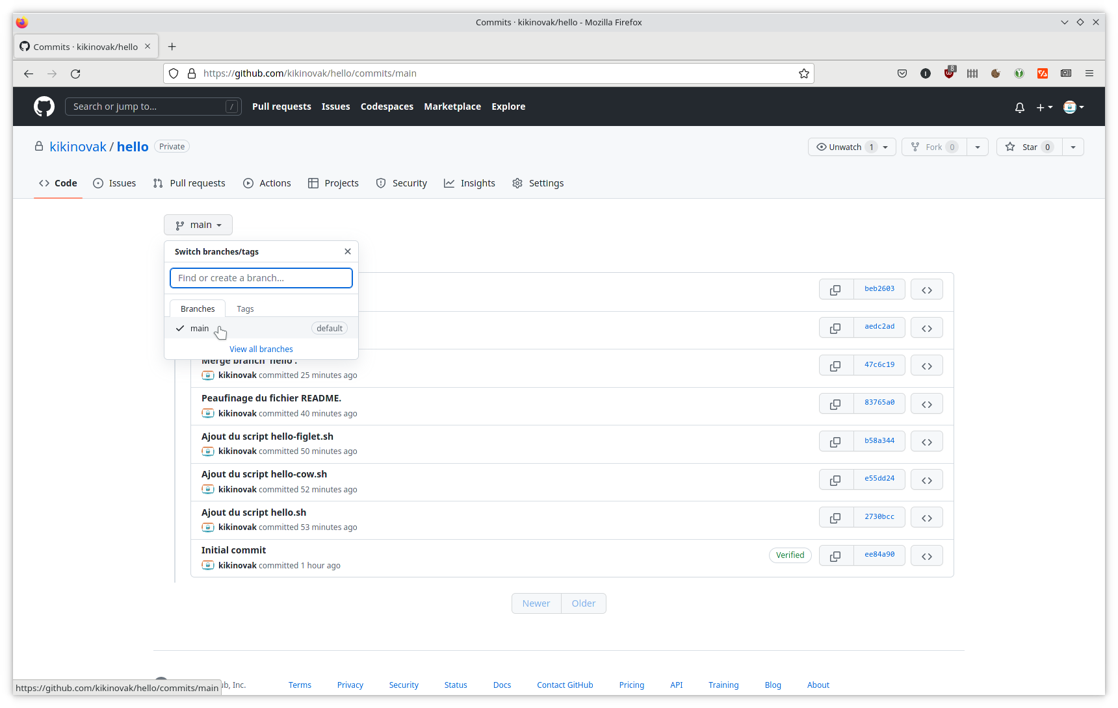Open commit 'Peaufinage du fichier README.'
Screen dimensions: 1118x708
pyautogui.click(x=271, y=398)
